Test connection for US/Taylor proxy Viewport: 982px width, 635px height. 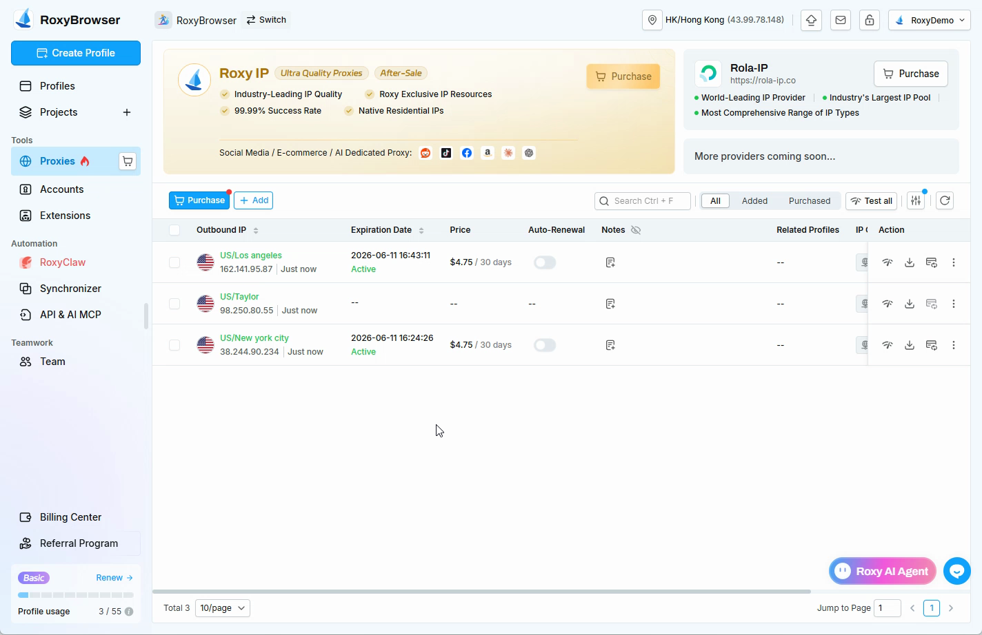[x=888, y=304]
